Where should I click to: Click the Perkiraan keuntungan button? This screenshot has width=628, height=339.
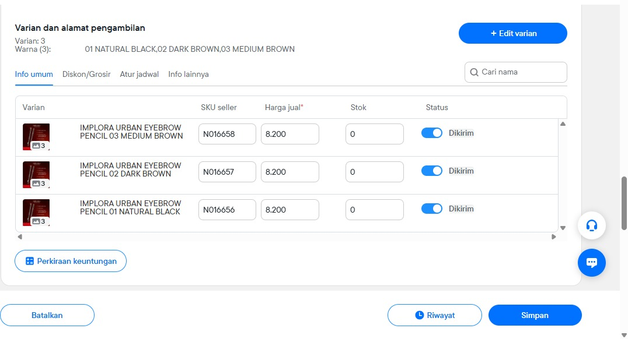[x=71, y=261]
